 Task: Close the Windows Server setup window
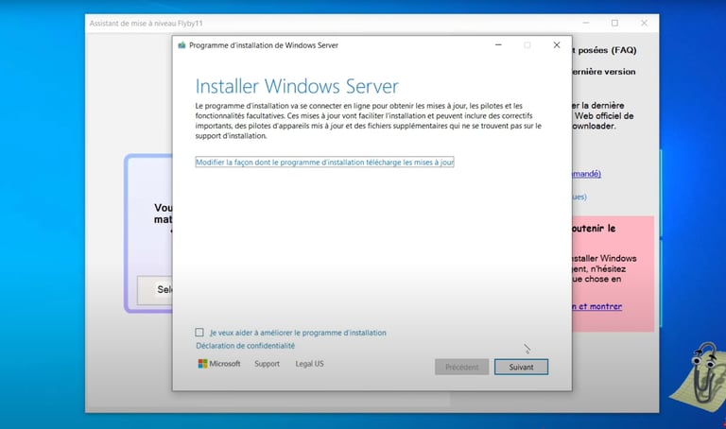[x=557, y=45]
